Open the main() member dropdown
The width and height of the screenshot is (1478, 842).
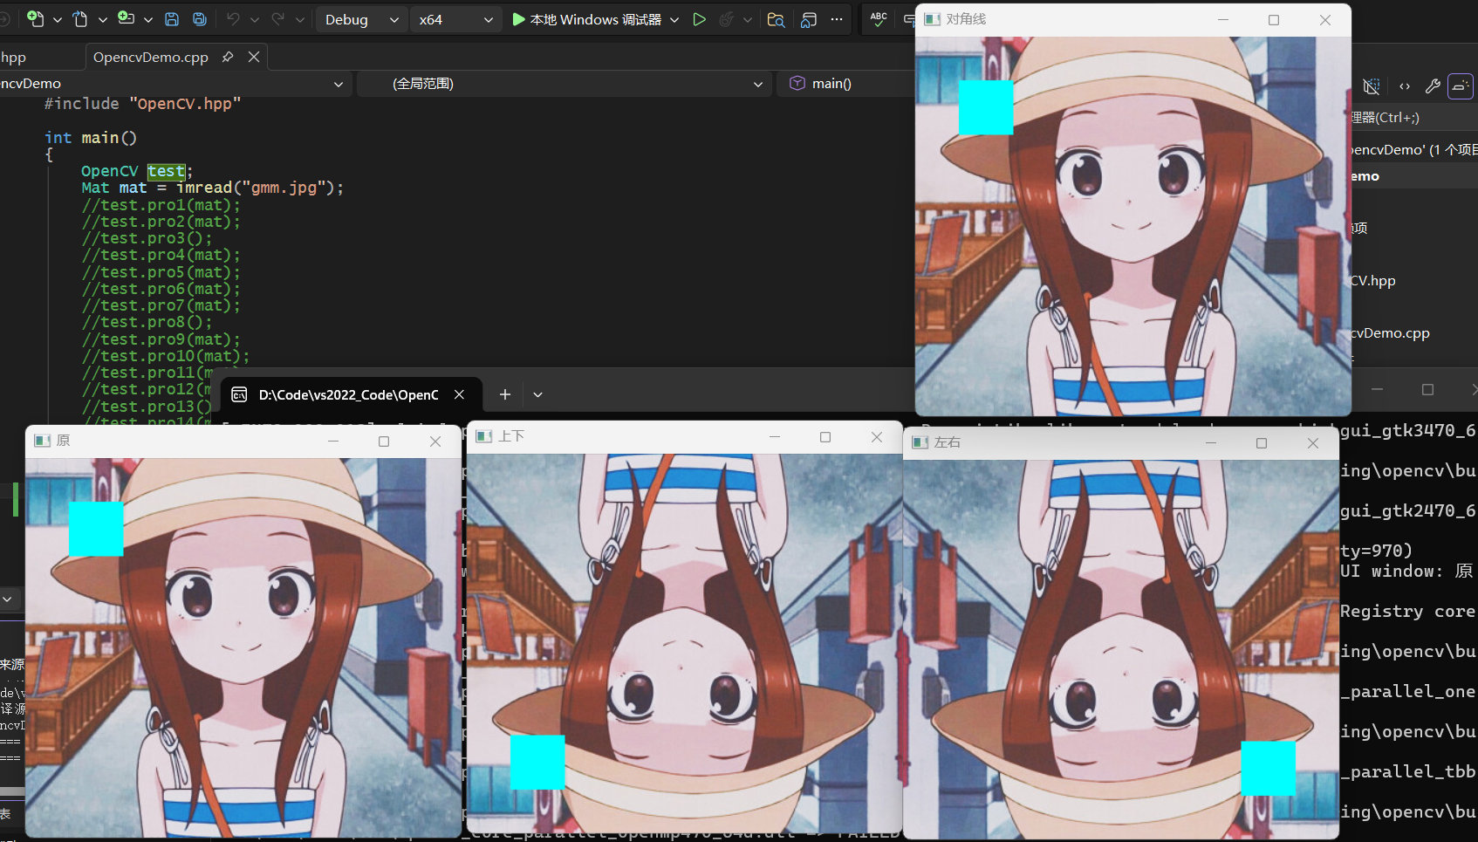(846, 84)
